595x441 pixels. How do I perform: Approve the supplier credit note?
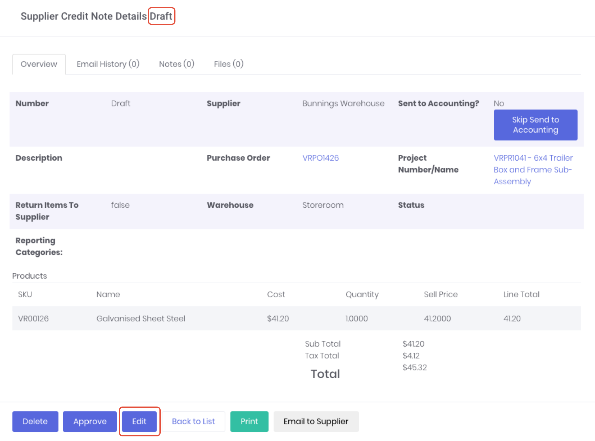point(90,421)
